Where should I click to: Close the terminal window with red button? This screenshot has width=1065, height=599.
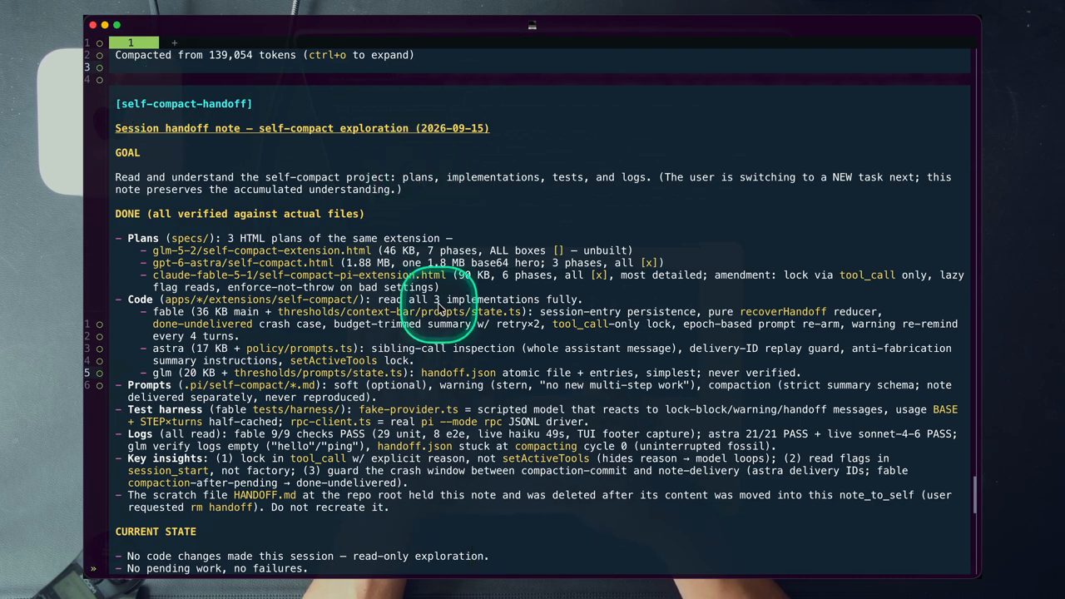point(93,25)
